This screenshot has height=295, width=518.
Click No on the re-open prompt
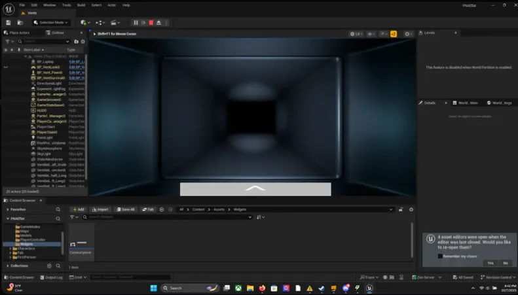(x=506, y=263)
